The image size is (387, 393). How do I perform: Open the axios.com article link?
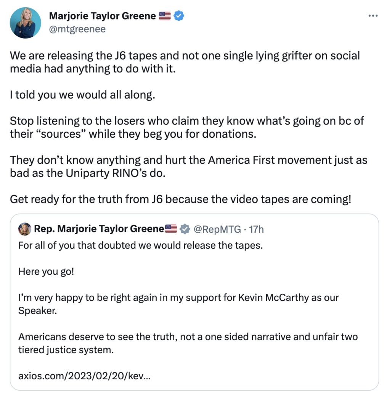(84, 376)
